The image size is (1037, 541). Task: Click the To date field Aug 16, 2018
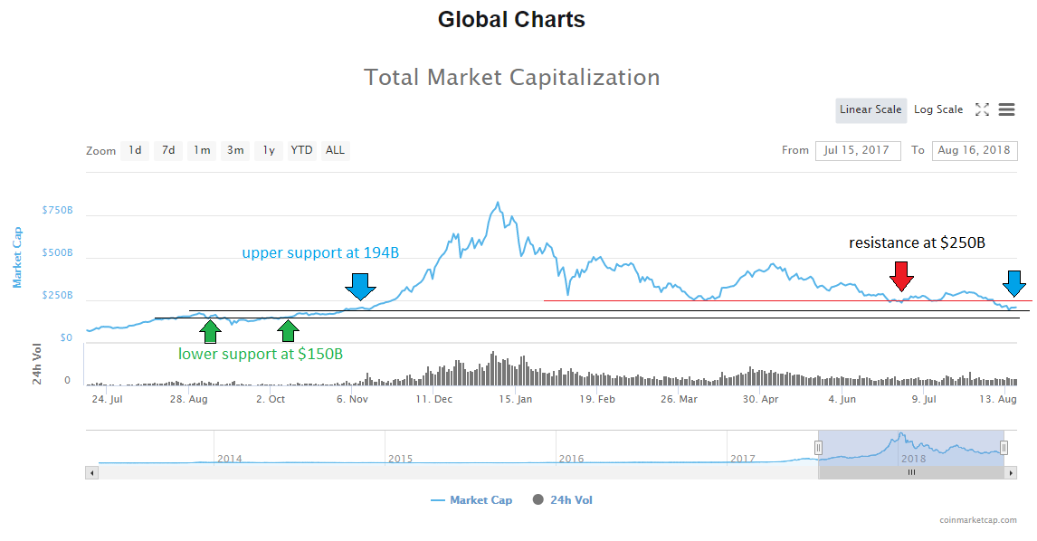pos(974,150)
